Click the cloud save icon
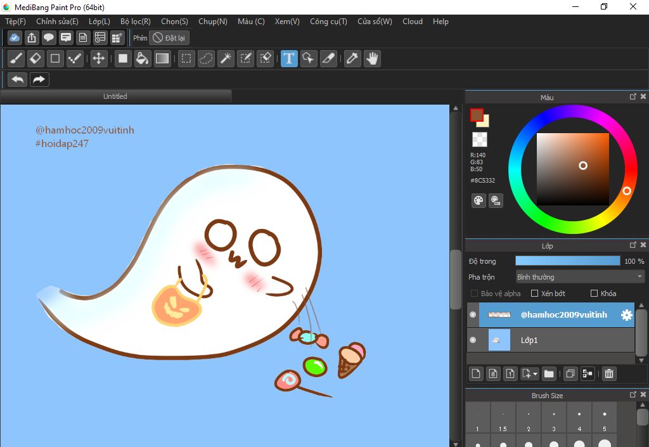This screenshot has width=649, height=447. pos(15,37)
